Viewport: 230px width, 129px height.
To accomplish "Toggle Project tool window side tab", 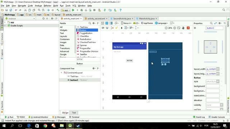I will pyautogui.click(x=2, y=23).
